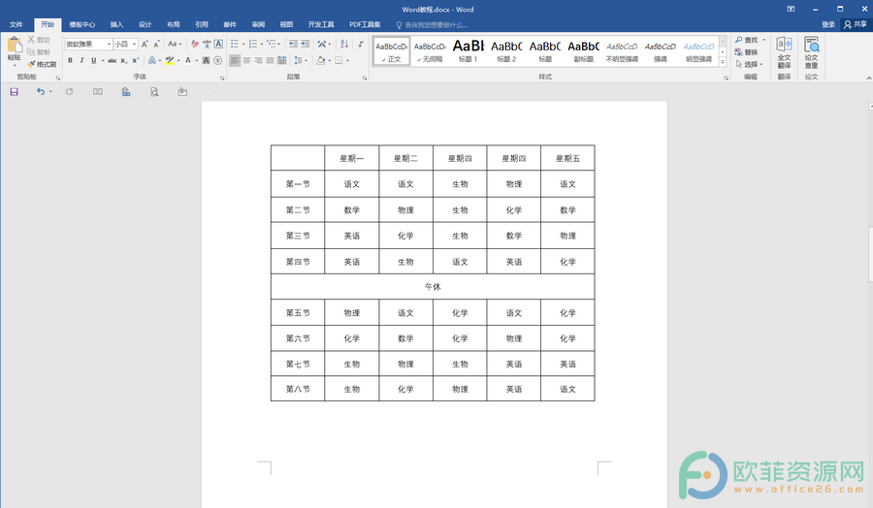The width and height of the screenshot is (873, 508).
Task: Click the Find (查找) button
Action: 747,40
